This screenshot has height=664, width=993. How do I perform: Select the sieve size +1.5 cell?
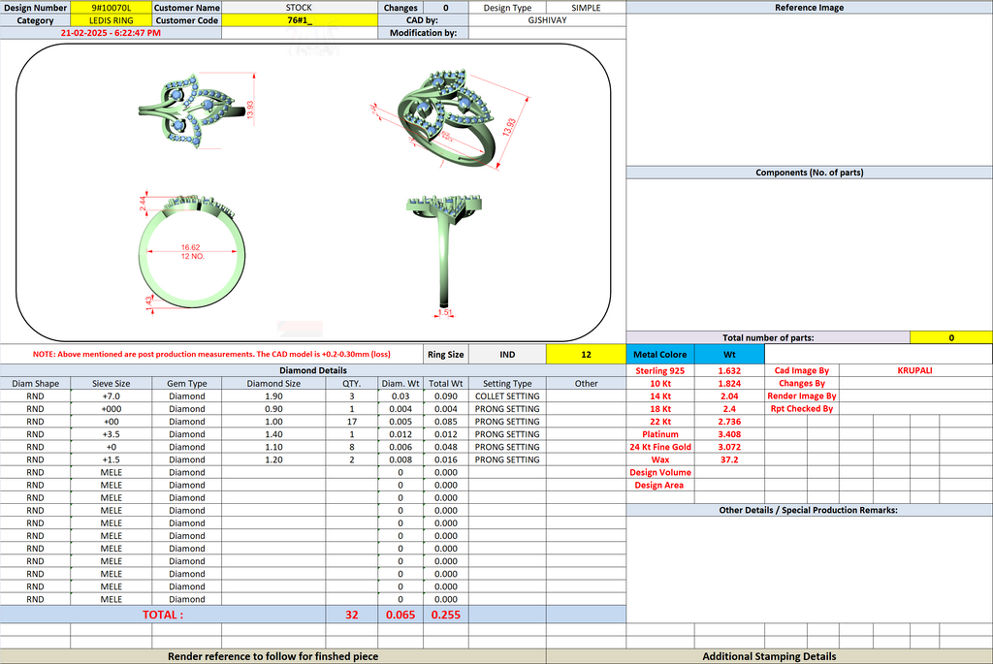click(111, 459)
